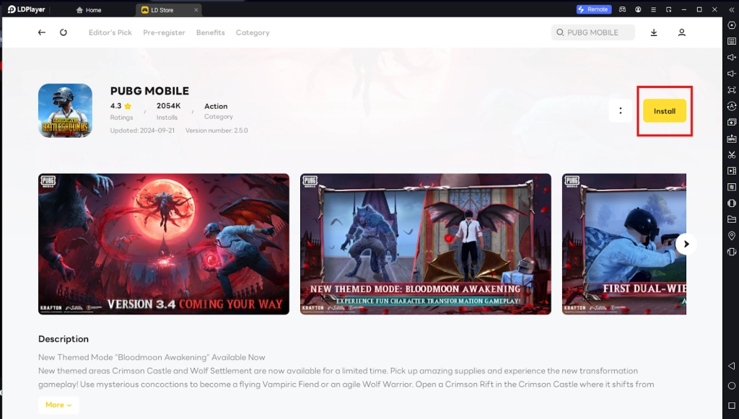
Task: Click the Description heading
Action: click(x=64, y=339)
